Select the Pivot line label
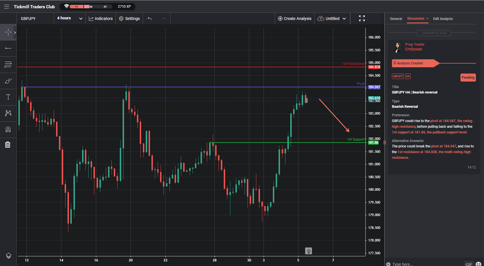The width and height of the screenshot is (484, 266). 361,84
